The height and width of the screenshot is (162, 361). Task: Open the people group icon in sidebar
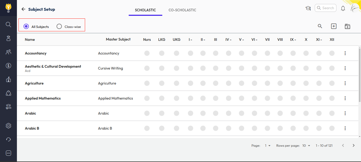[8, 52]
